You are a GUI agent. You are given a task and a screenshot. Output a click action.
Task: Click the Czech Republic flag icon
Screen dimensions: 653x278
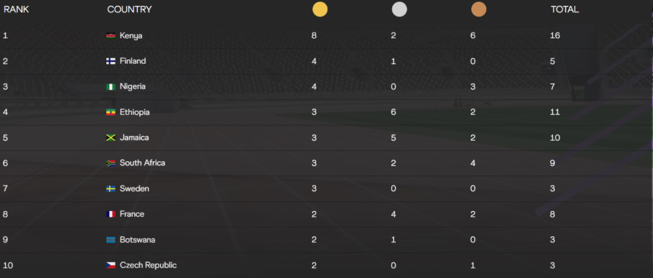tap(111, 265)
